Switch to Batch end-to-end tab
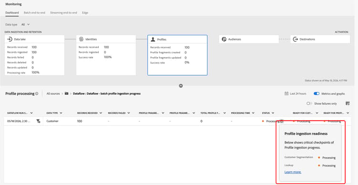This screenshot has width=358, height=185. pyautogui.click(x=34, y=13)
